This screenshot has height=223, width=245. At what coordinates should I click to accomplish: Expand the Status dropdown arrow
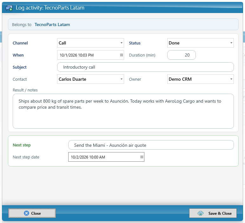coord(231,43)
